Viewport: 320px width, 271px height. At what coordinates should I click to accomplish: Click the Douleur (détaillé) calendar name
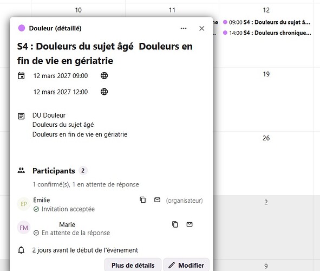(55, 28)
